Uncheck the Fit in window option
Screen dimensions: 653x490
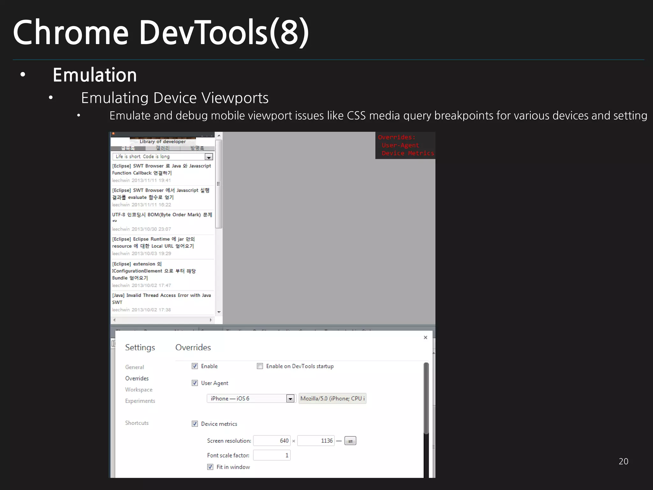coord(210,467)
